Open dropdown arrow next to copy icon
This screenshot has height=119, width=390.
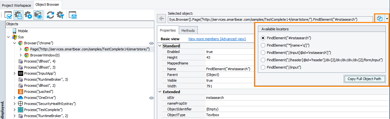click(x=387, y=19)
